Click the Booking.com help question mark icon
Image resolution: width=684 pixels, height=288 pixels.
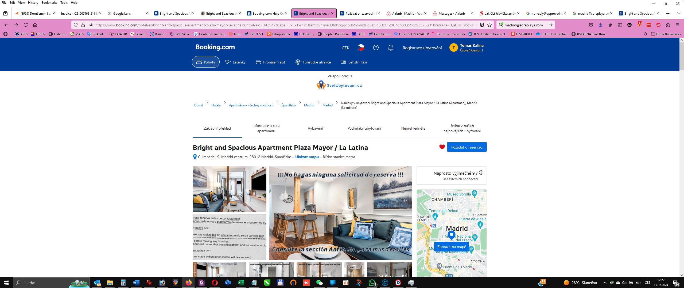(x=376, y=47)
